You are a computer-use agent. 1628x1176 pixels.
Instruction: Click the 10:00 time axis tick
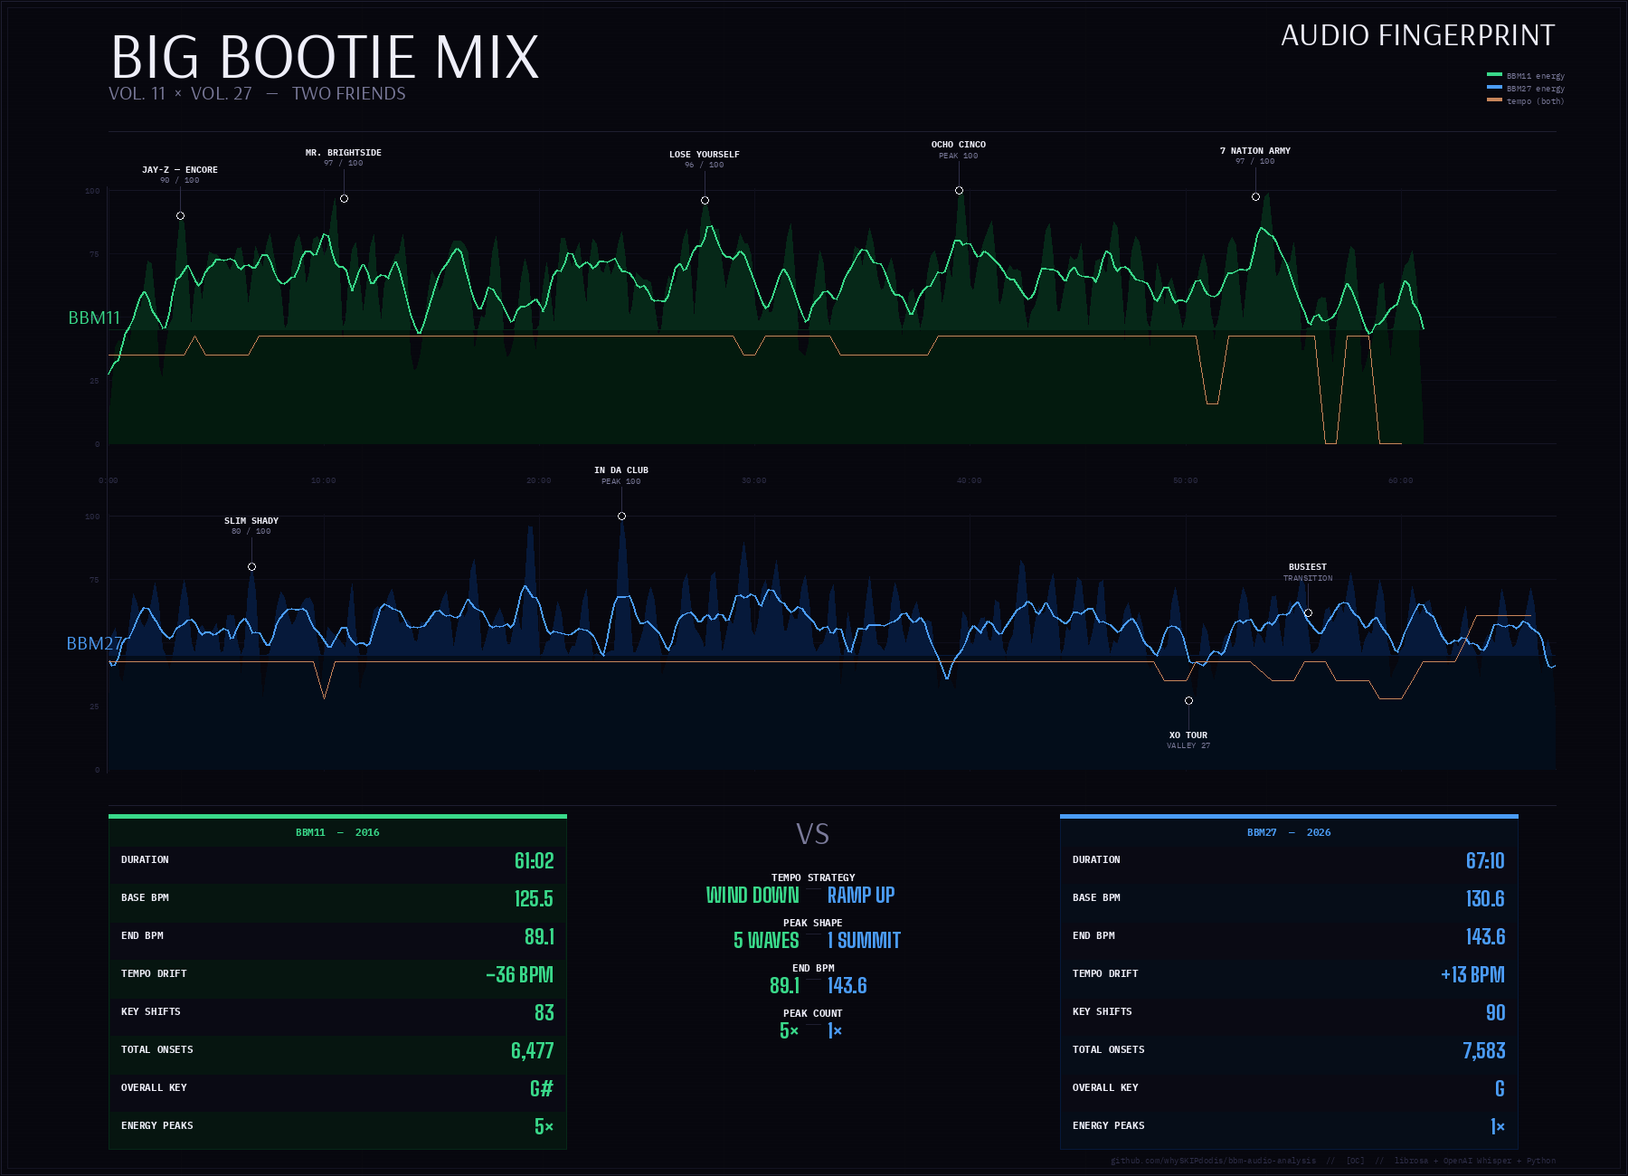click(x=324, y=480)
